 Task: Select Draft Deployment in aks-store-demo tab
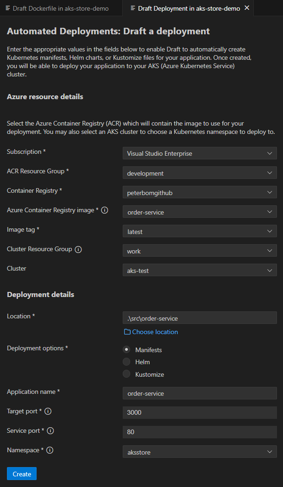coord(189,8)
